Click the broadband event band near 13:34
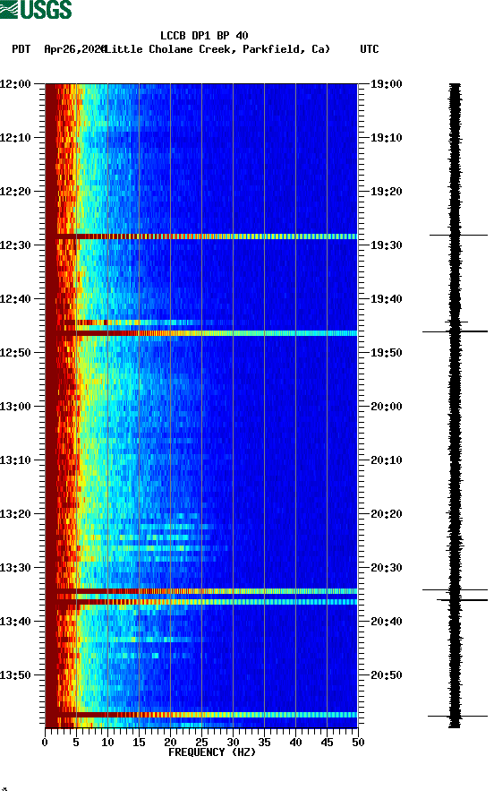 coord(201,591)
